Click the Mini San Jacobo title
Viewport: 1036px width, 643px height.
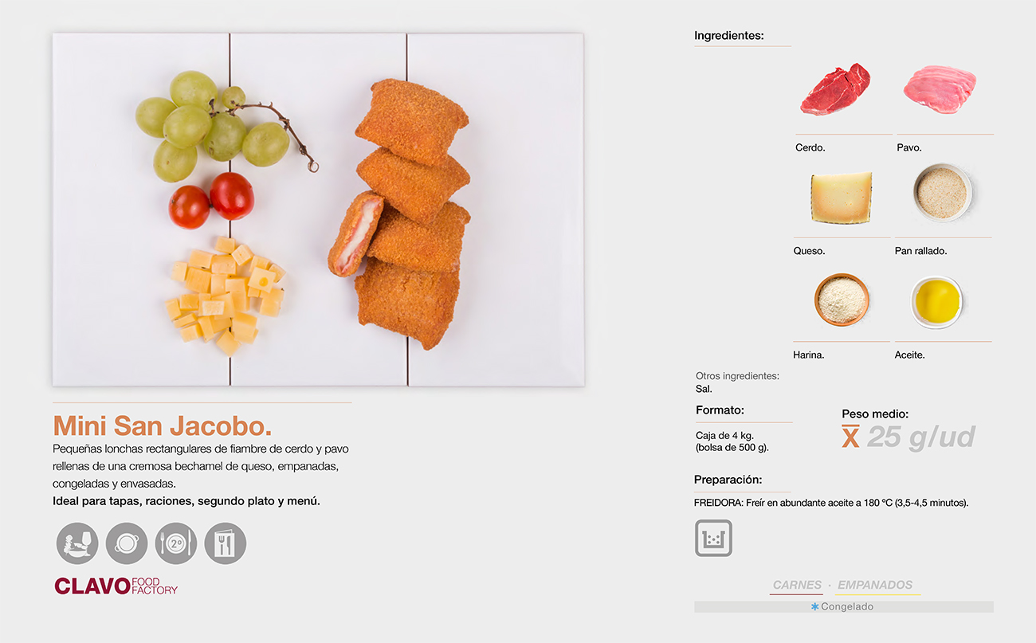tap(163, 425)
